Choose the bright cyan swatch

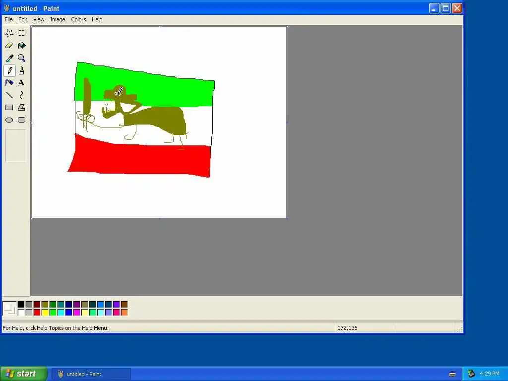(61, 313)
